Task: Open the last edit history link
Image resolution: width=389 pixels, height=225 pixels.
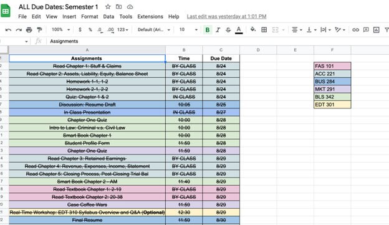Action: (226, 17)
